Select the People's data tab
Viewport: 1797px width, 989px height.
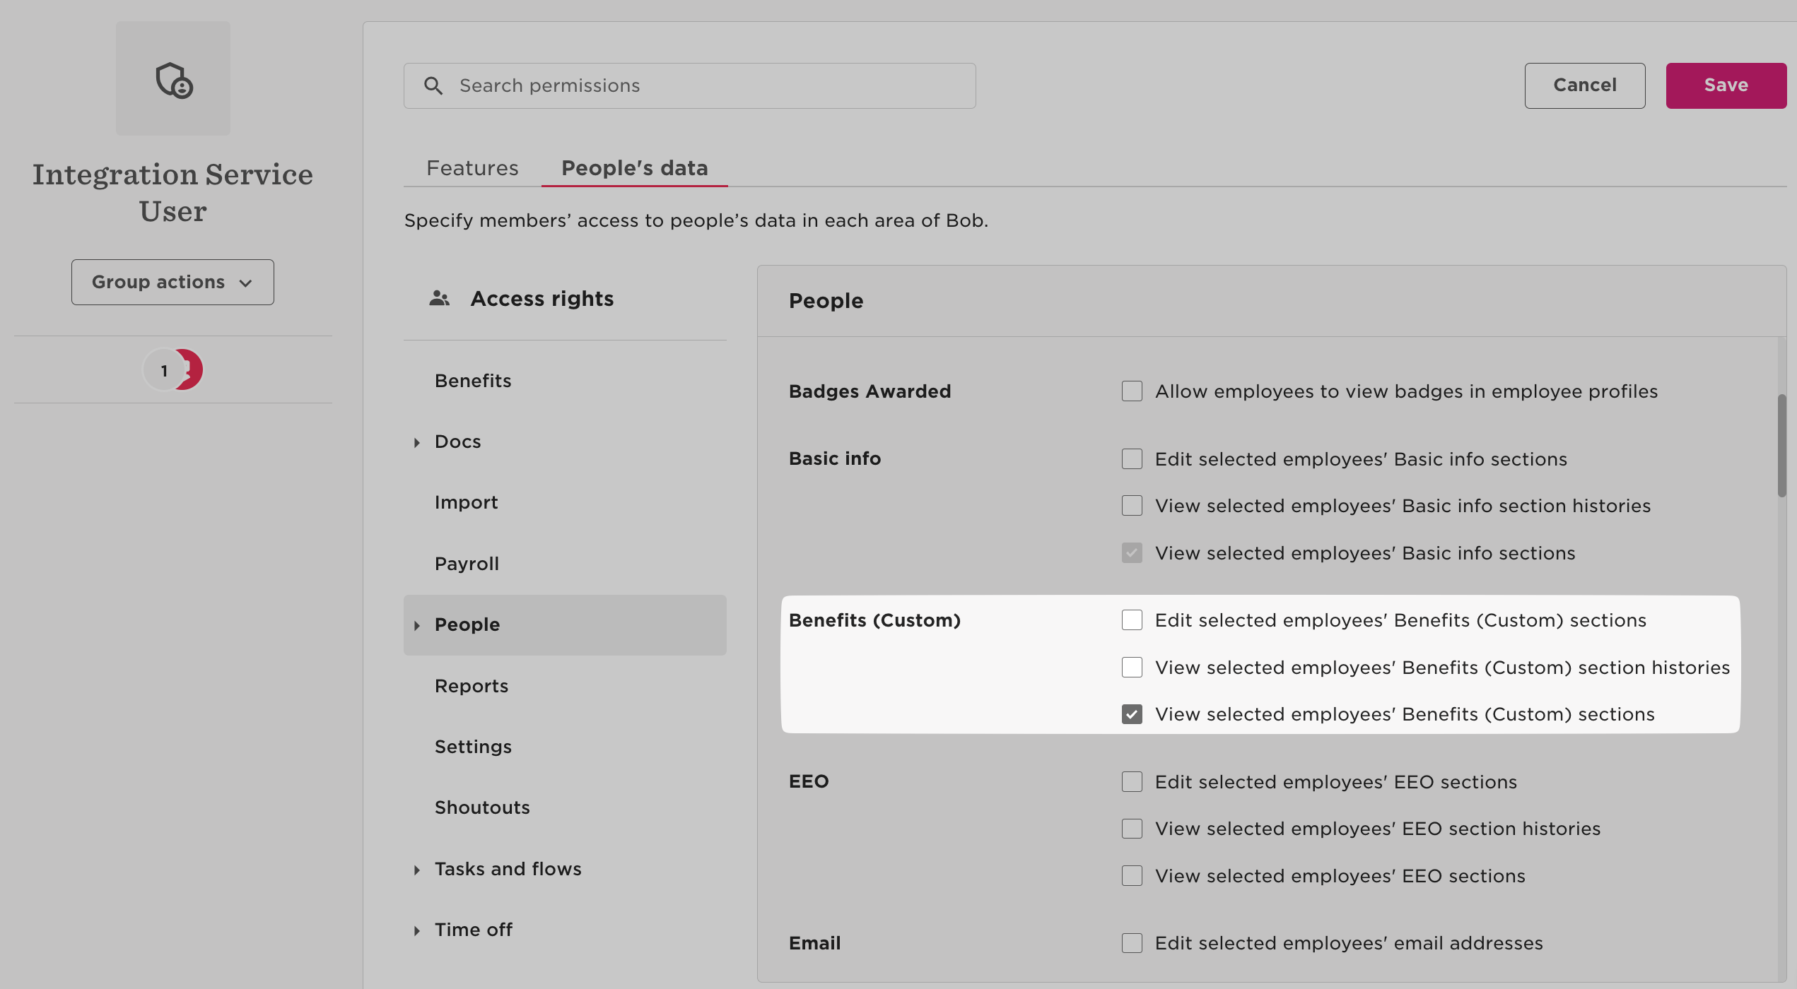tap(634, 168)
